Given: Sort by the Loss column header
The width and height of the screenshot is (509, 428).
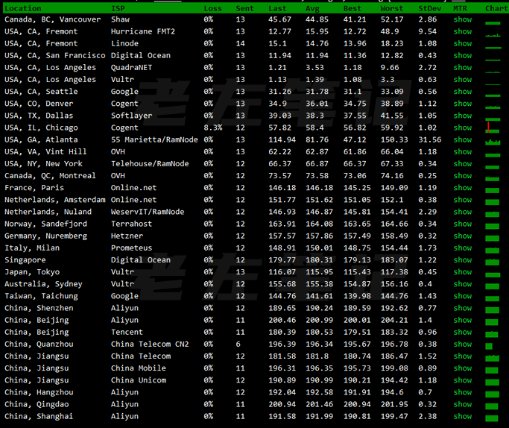Looking at the screenshot, I should (x=212, y=8).
